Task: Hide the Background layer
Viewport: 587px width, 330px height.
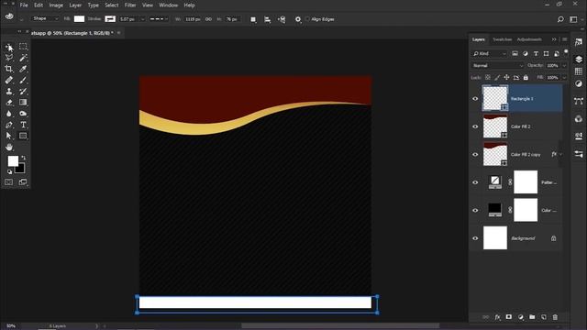Action: tap(475, 238)
